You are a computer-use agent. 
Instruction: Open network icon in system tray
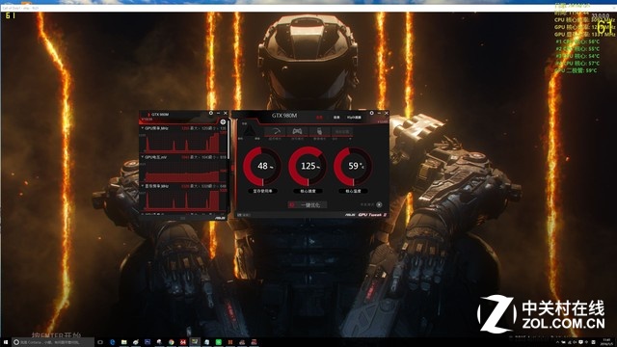(570, 342)
